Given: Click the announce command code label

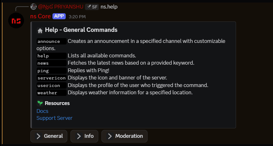Looking at the screenshot, I should click(x=49, y=41).
